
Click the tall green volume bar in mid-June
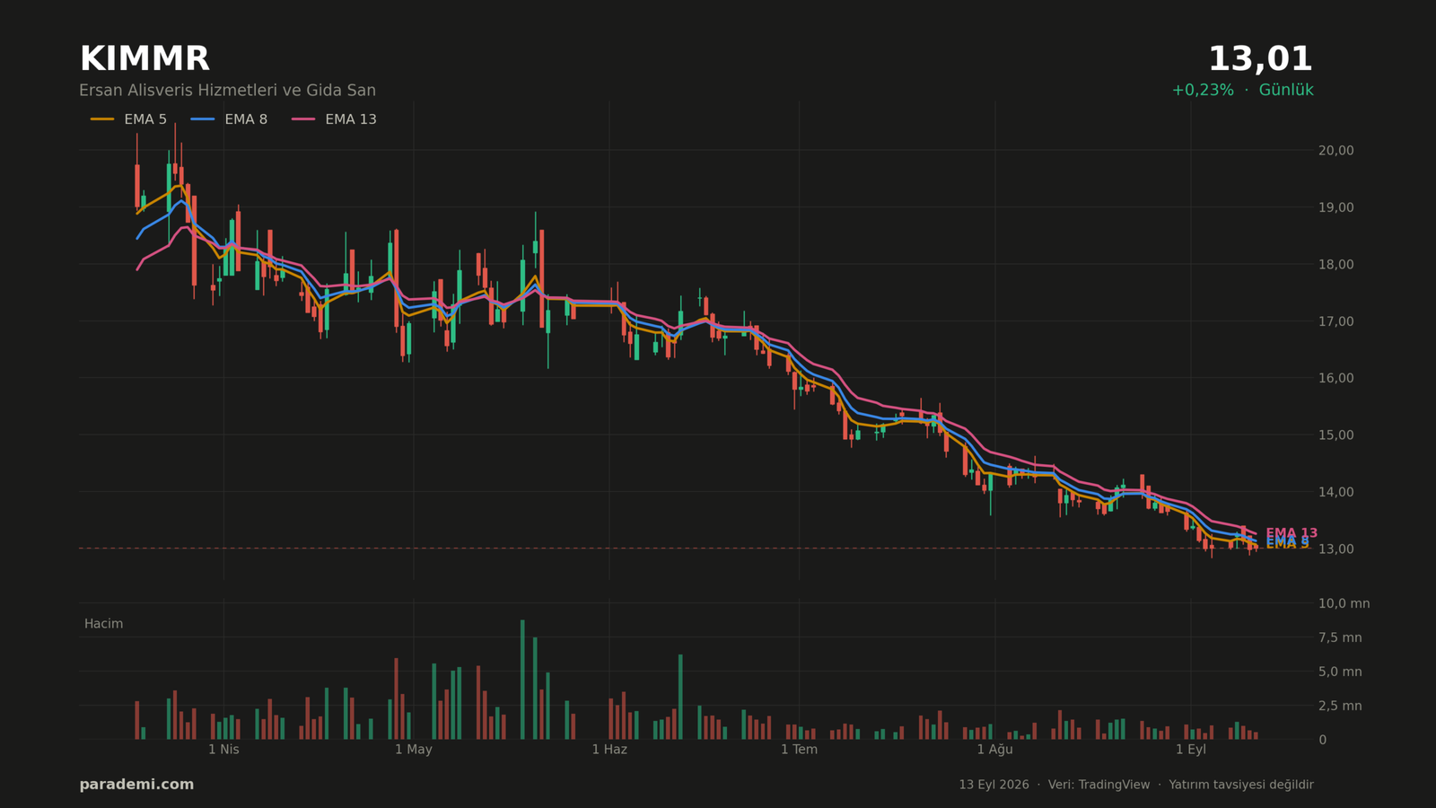click(x=680, y=697)
